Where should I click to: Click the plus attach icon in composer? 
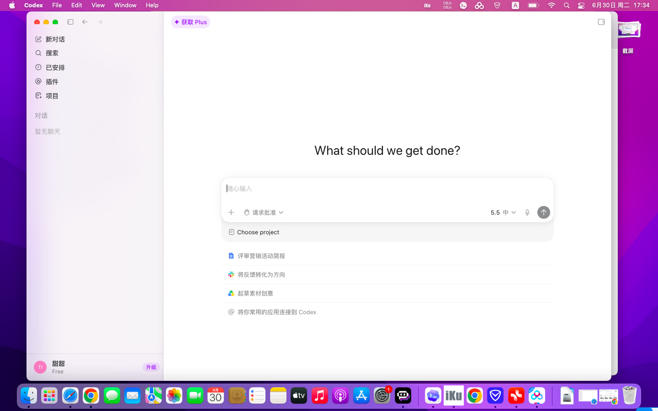[x=231, y=212]
